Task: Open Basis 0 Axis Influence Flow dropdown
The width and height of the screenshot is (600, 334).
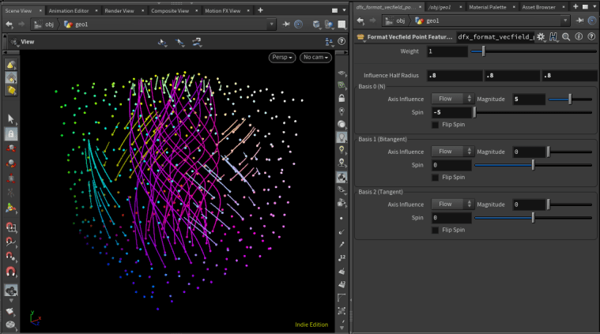Action: (x=452, y=99)
